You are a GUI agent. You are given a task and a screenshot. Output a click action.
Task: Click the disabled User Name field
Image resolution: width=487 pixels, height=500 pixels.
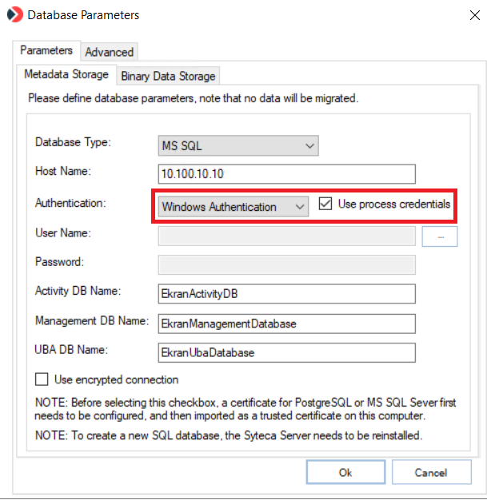[287, 236]
